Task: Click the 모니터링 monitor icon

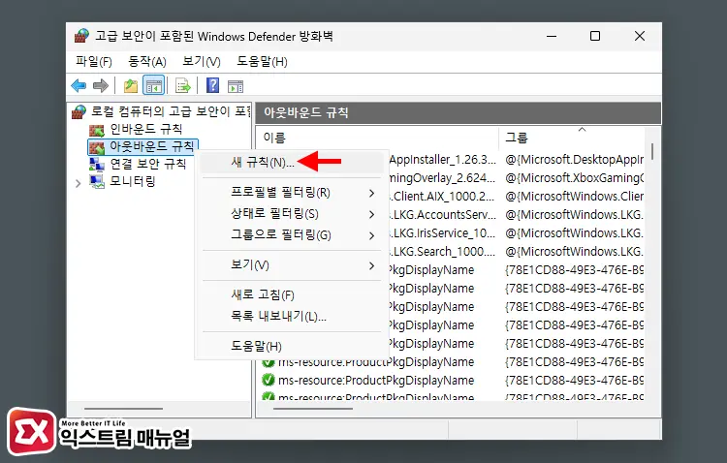Action: tap(97, 182)
